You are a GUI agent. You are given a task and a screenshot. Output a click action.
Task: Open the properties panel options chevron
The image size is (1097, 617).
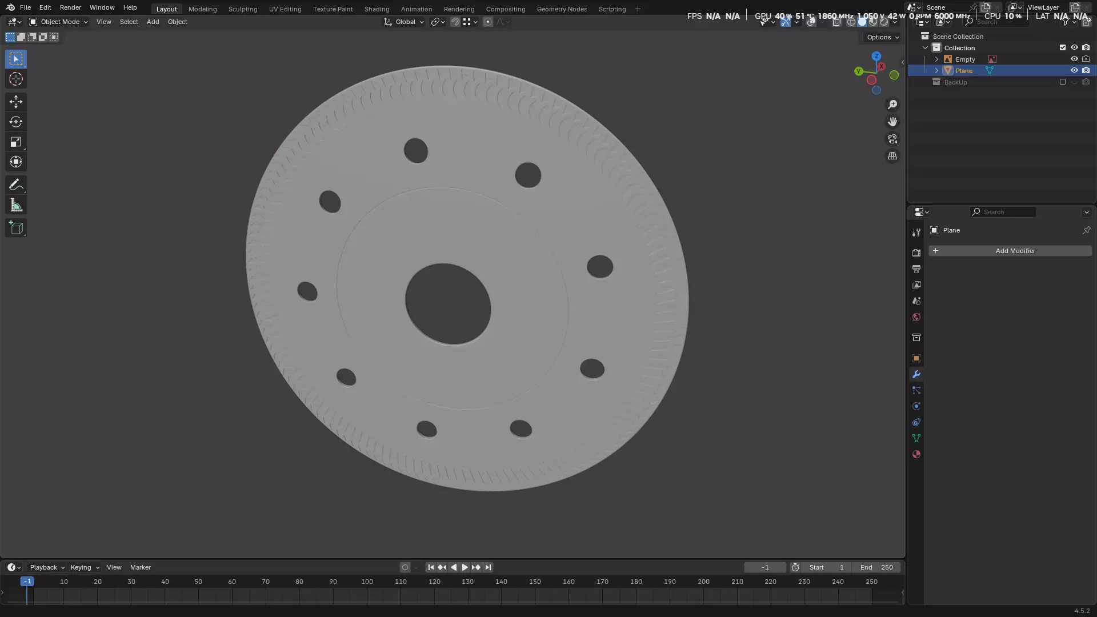(1086, 212)
